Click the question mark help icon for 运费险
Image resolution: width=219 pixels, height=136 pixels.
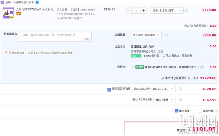point(203,67)
